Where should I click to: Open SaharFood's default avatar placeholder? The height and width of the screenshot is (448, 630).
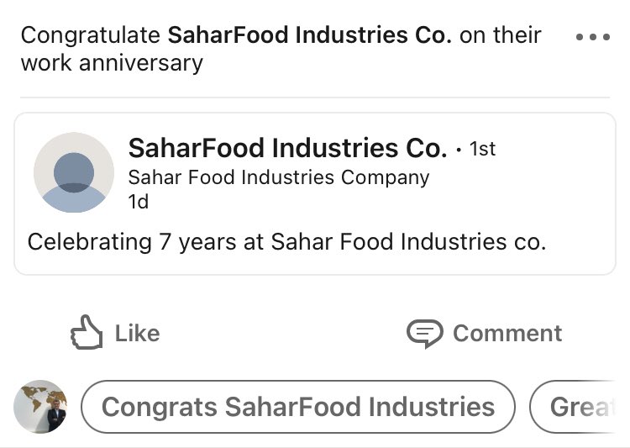click(74, 172)
